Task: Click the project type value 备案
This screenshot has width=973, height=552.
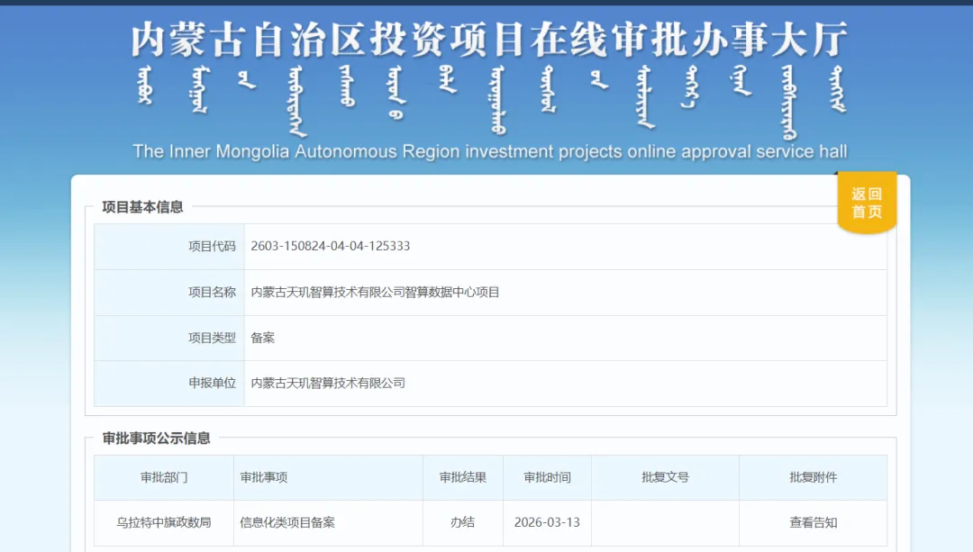Action: 262,338
